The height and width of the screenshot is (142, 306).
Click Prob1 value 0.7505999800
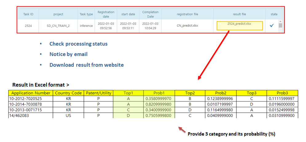coord(159,116)
